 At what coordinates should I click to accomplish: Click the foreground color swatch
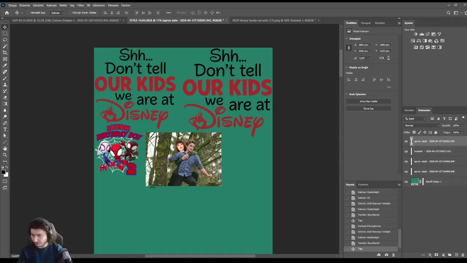3,172
